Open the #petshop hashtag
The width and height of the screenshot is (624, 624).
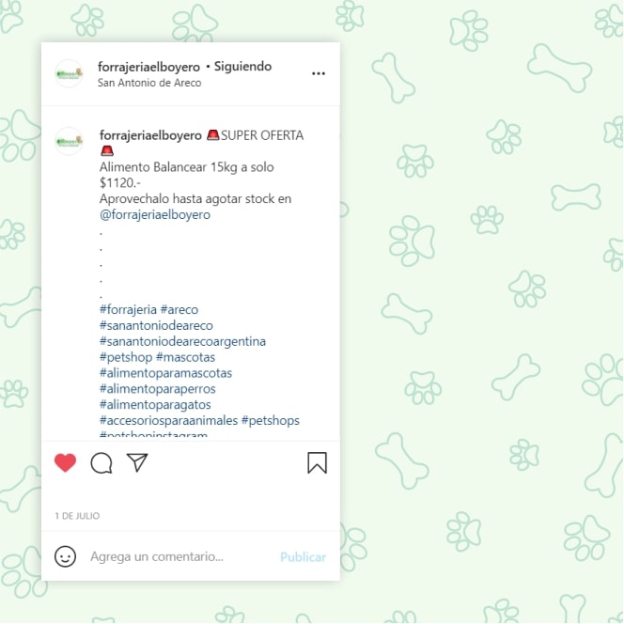coord(126,357)
